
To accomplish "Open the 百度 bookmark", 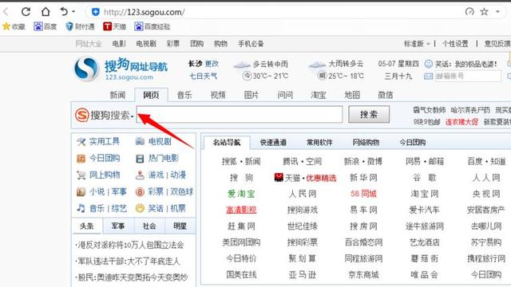I will click(x=46, y=26).
